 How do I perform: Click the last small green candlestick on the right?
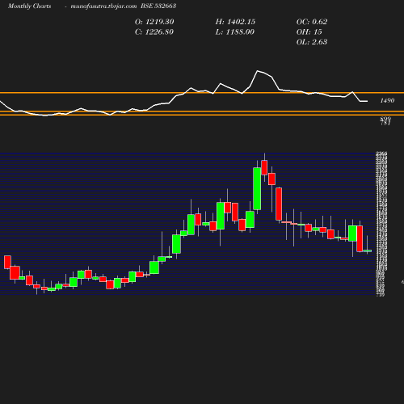pyautogui.click(x=368, y=250)
